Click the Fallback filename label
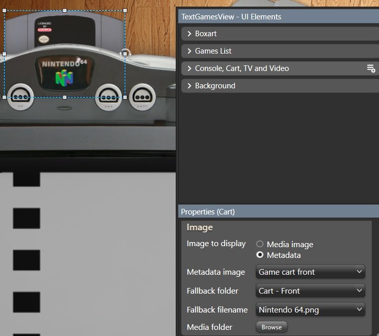Screen dimensions: 379x336 tap(217, 309)
